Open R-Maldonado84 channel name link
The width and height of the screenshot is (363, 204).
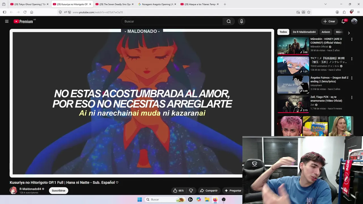(x=30, y=189)
